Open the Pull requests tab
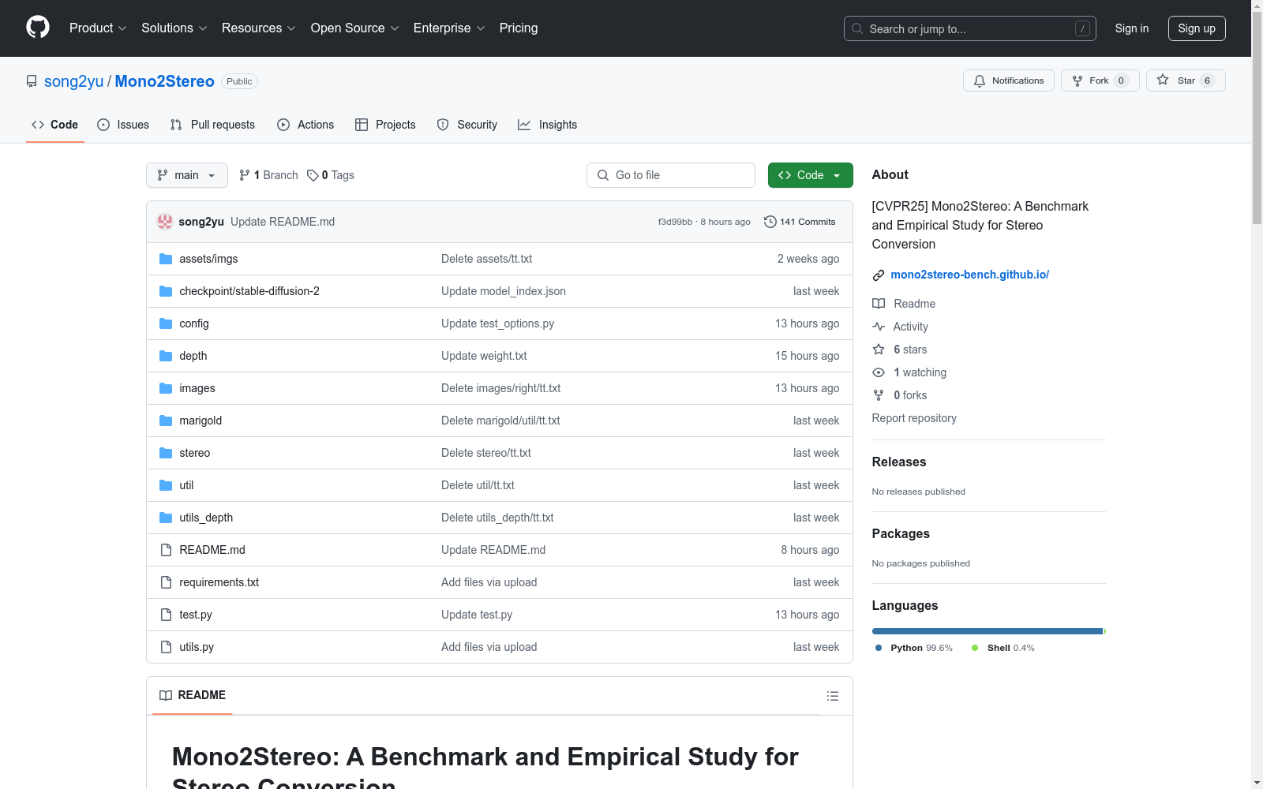 212,125
